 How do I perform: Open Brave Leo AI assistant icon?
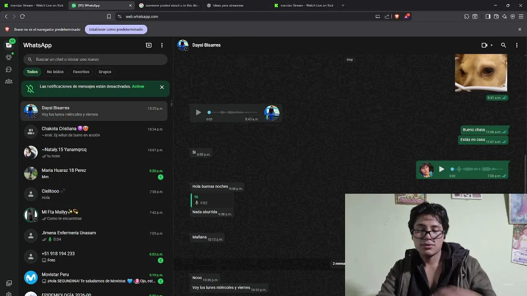click(504, 16)
